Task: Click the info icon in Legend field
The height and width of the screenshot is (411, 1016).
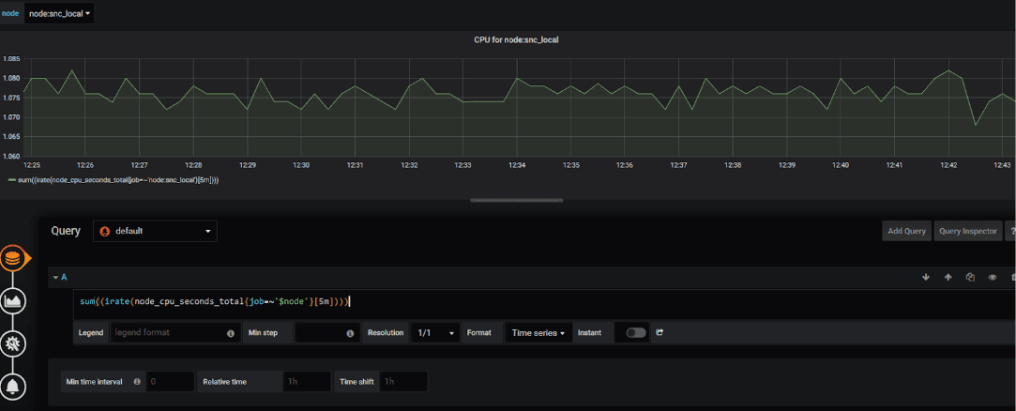Action: pyautogui.click(x=231, y=333)
